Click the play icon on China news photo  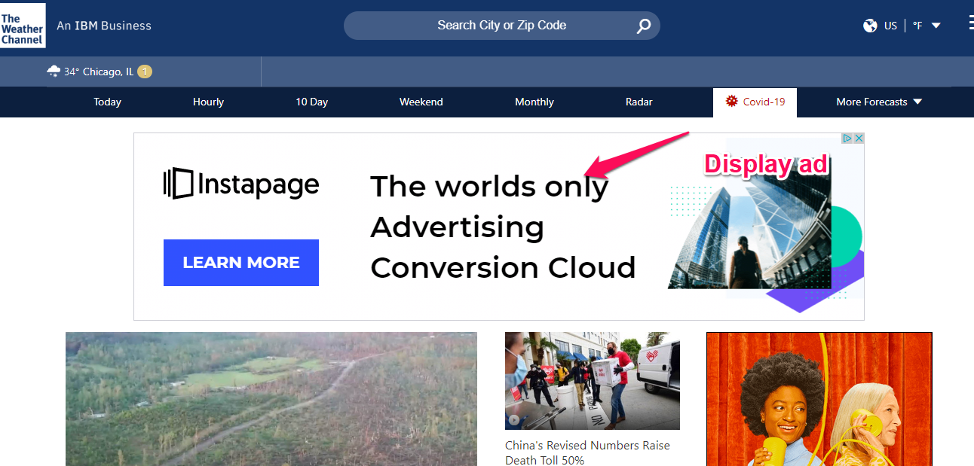coord(514,420)
